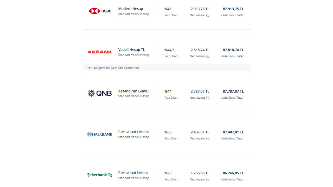Click the HSBC bank logo
333x187 pixels.
[x=100, y=11]
